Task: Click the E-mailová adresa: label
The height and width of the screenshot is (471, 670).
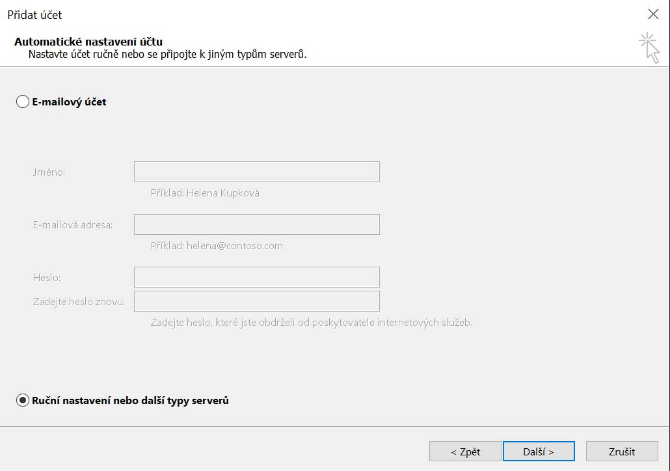Action: point(73,225)
